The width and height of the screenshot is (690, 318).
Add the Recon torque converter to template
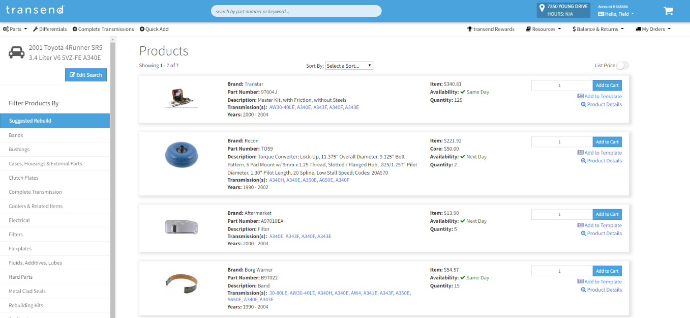click(599, 153)
